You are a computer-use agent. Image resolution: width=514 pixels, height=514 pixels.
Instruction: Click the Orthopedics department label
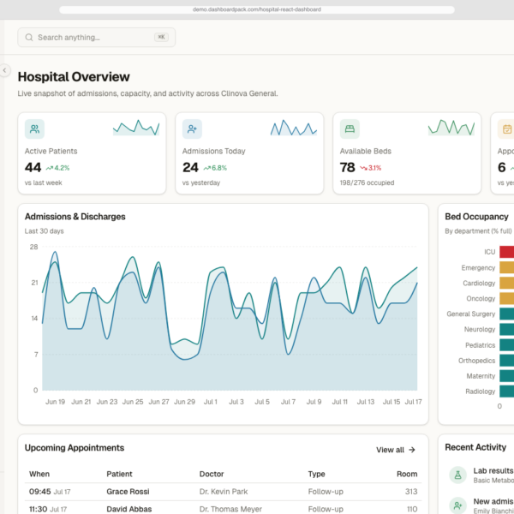point(476,361)
